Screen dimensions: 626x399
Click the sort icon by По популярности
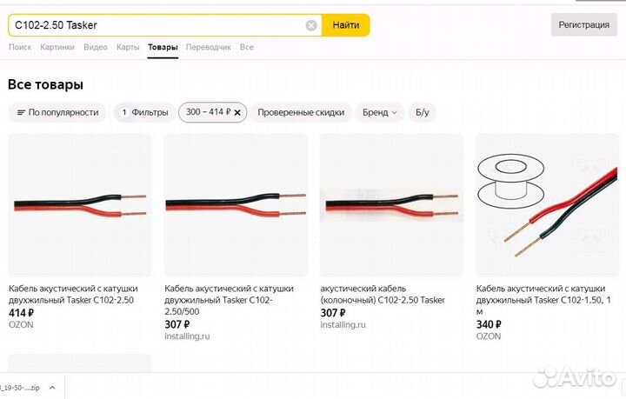coord(22,112)
